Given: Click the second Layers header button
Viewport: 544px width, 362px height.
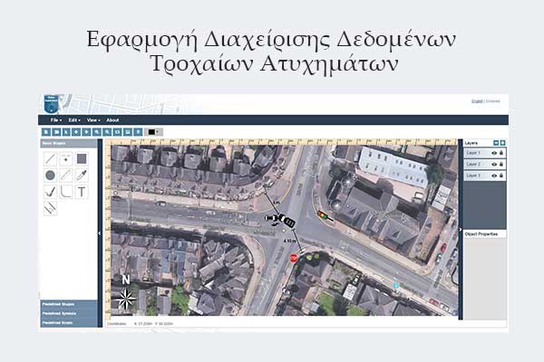Looking at the screenshot, I should pyautogui.click(x=502, y=143).
